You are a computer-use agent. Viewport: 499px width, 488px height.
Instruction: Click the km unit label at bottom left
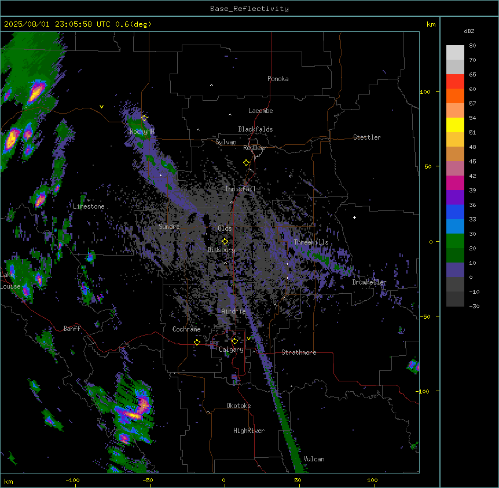click(x=9, y=481)
